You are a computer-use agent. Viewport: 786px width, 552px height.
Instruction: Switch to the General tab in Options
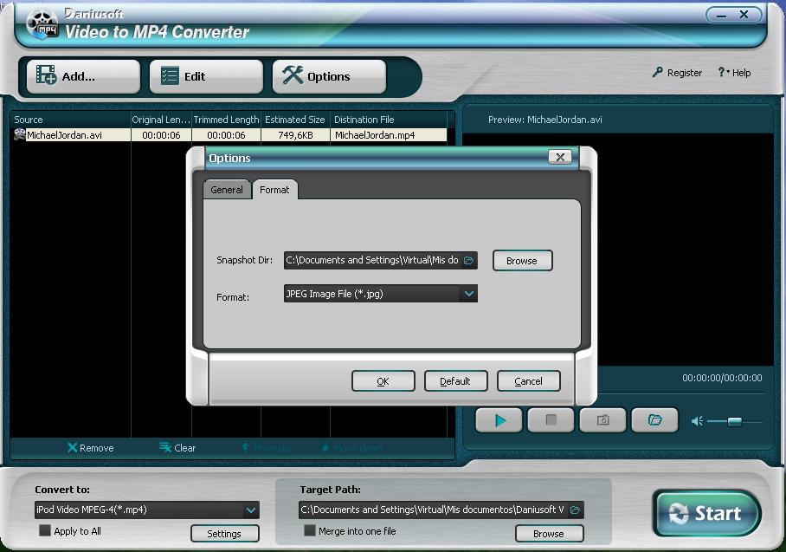(x=227, y=190)
